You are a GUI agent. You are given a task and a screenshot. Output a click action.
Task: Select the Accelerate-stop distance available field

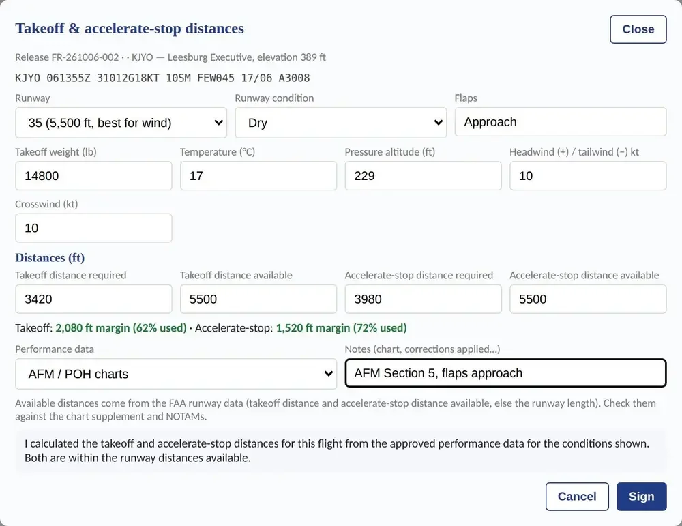(588, 299)
